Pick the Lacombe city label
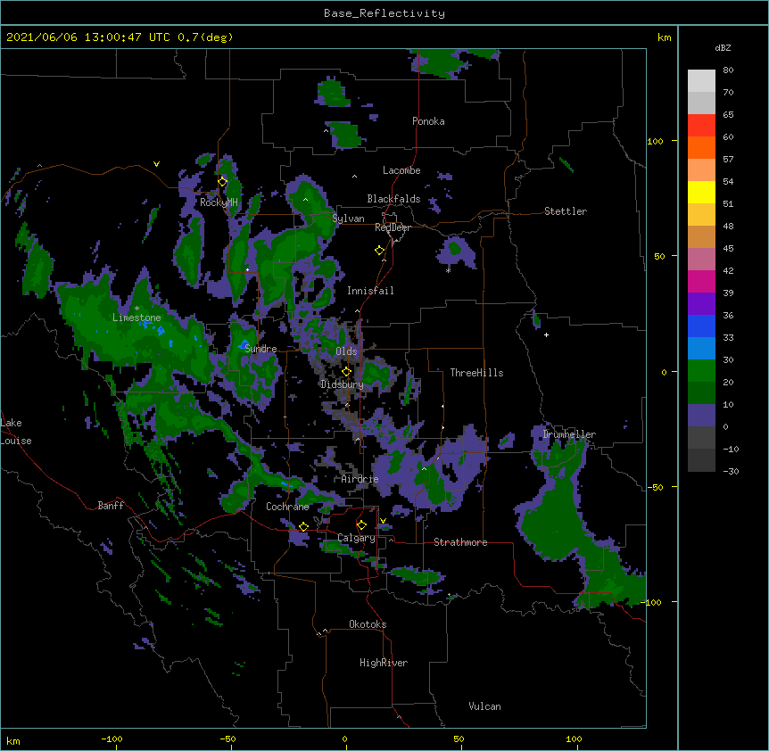The image size is (769, 751). coord(401,170)
